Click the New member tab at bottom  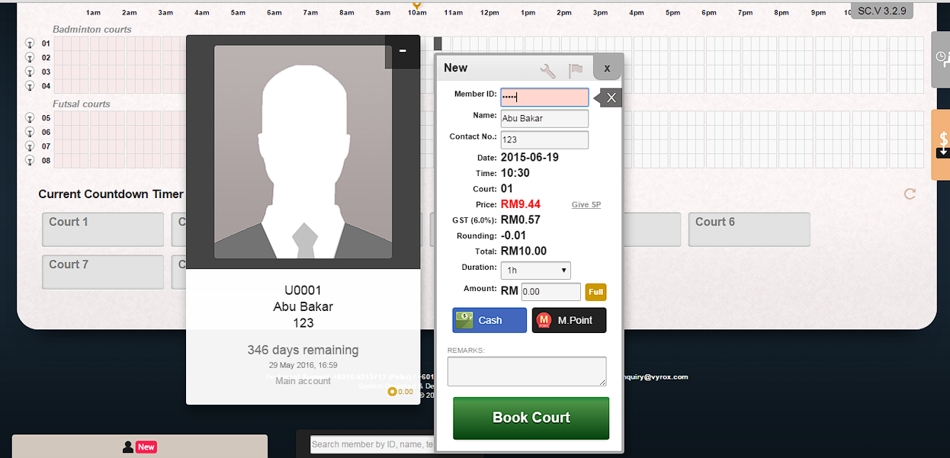point(140,447)
